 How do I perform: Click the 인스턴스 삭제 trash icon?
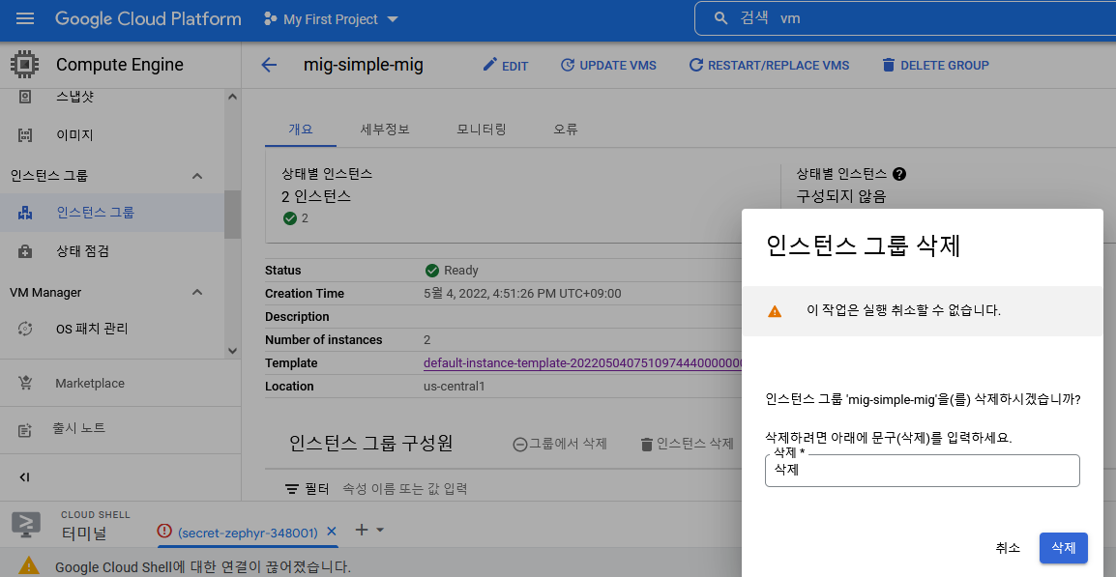click(x=646, y=443)
